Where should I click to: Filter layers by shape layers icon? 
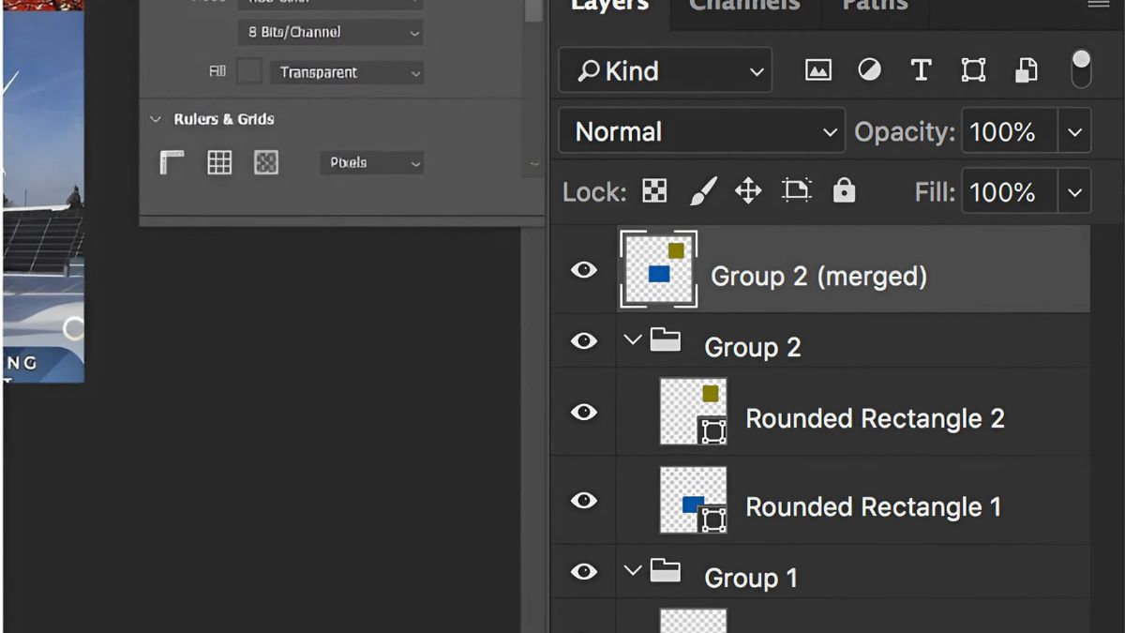click(x=973, y=70)
